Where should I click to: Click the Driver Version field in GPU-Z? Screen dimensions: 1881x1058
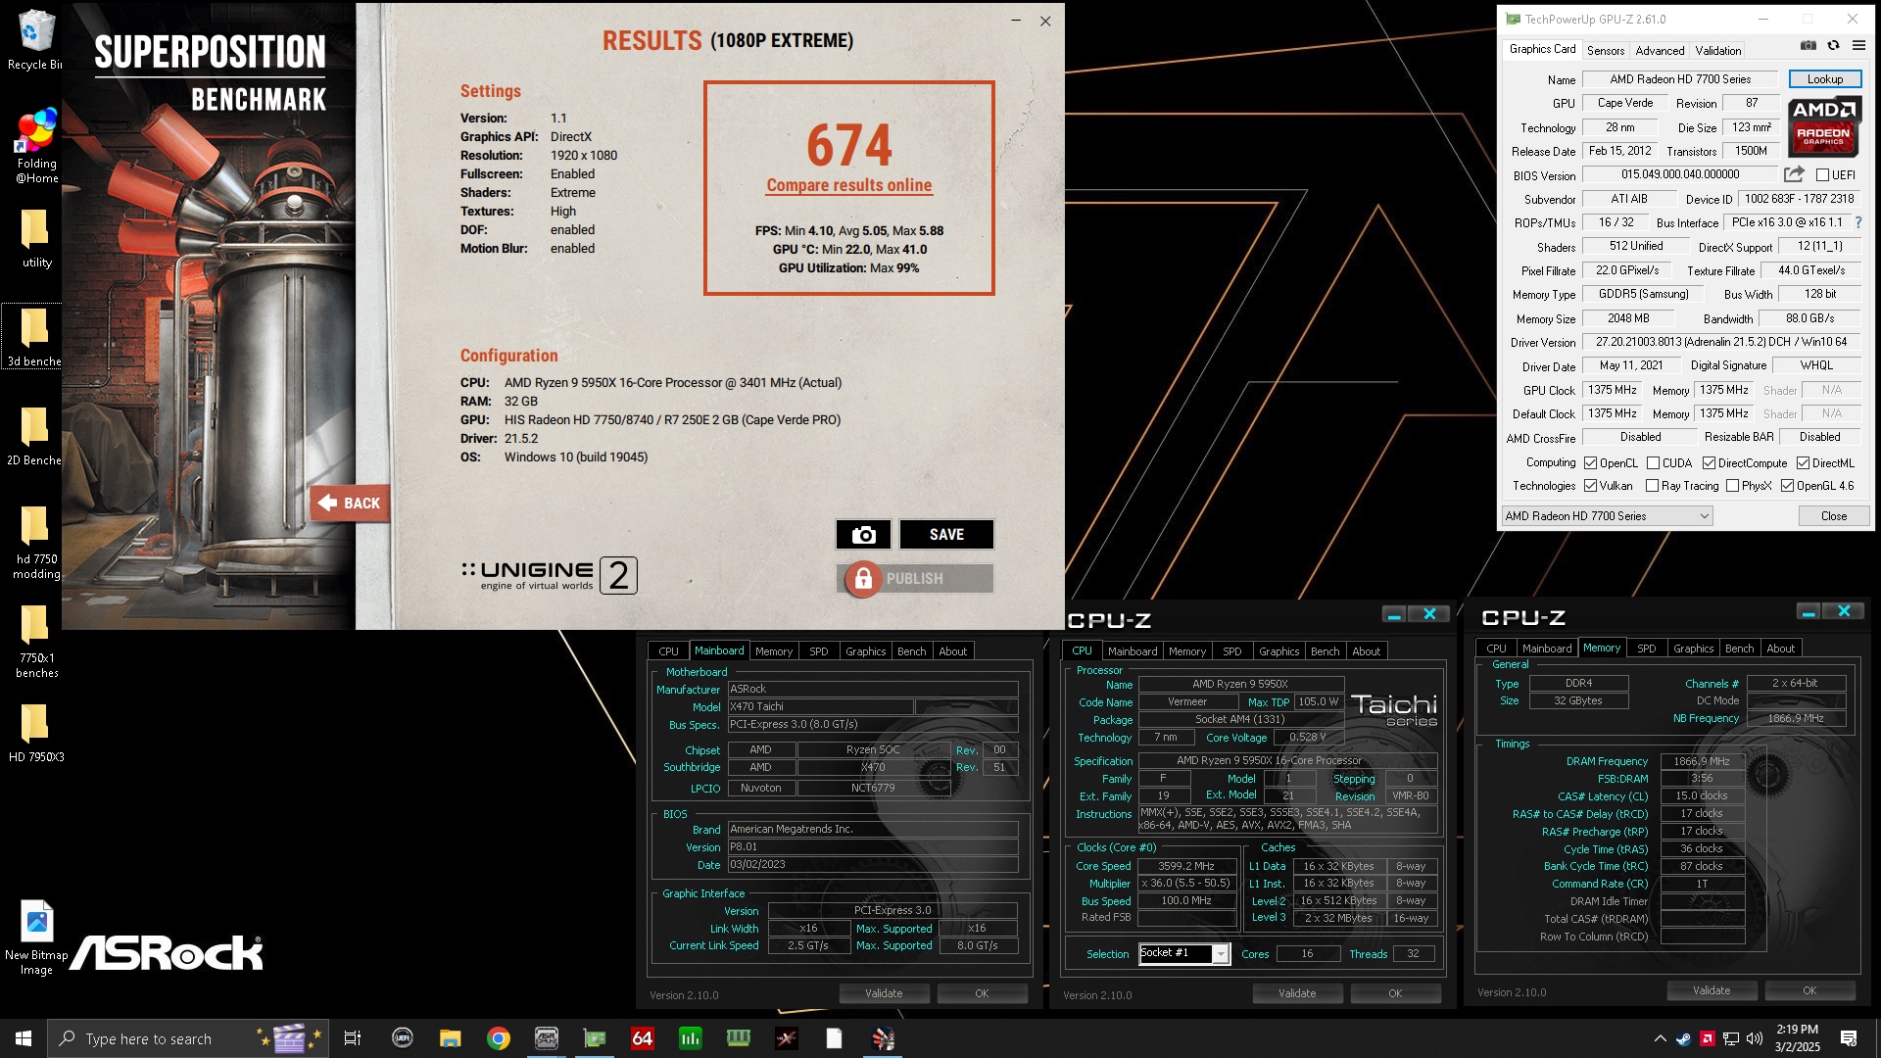(1721, 342)
